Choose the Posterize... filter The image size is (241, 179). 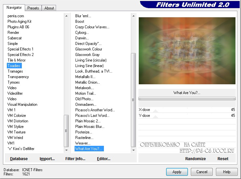pos(84,132)
